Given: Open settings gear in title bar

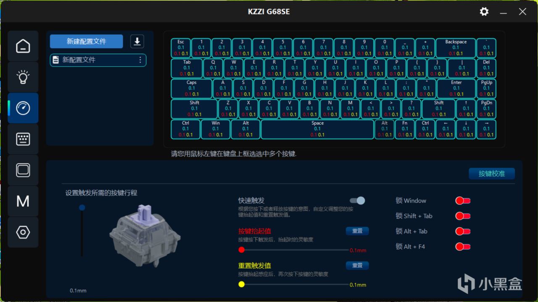Looking at the screenshot, I should 484,12.
